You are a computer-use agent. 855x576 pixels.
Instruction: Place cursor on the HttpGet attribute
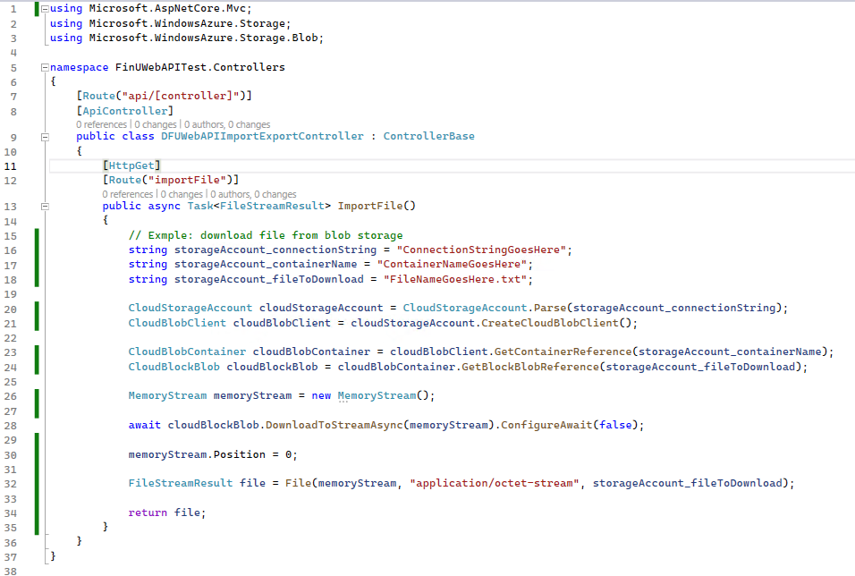click(x=131, y=165)
